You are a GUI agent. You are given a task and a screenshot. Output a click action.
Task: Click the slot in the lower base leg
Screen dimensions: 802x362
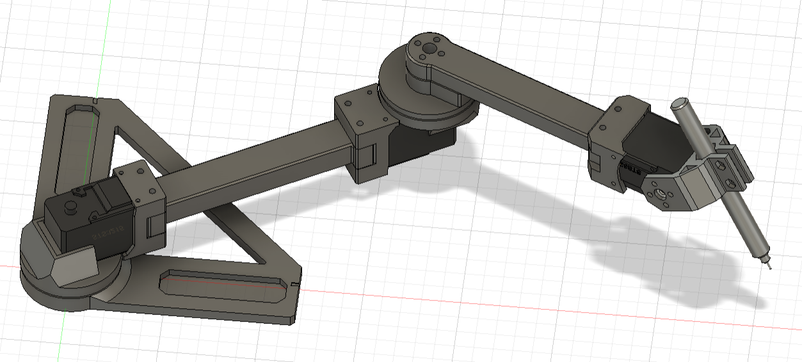click(223, 286)
